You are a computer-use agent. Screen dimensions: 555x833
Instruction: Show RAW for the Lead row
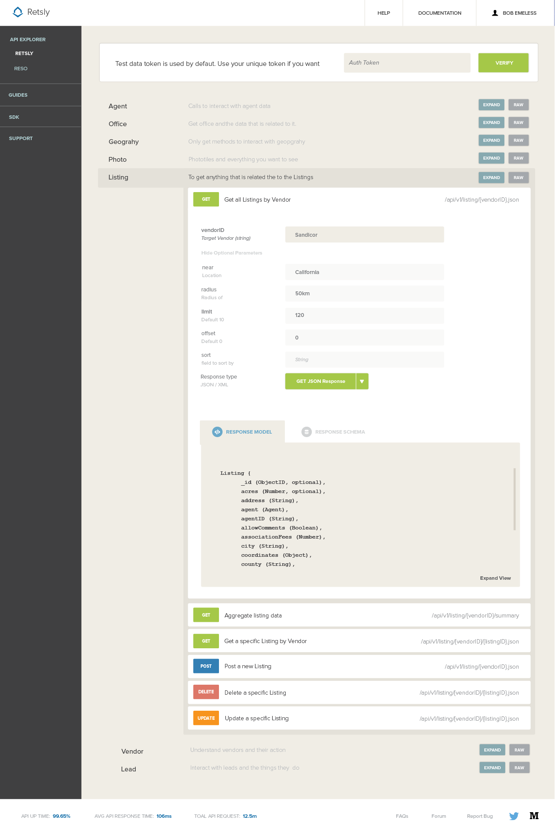[519, 768]
